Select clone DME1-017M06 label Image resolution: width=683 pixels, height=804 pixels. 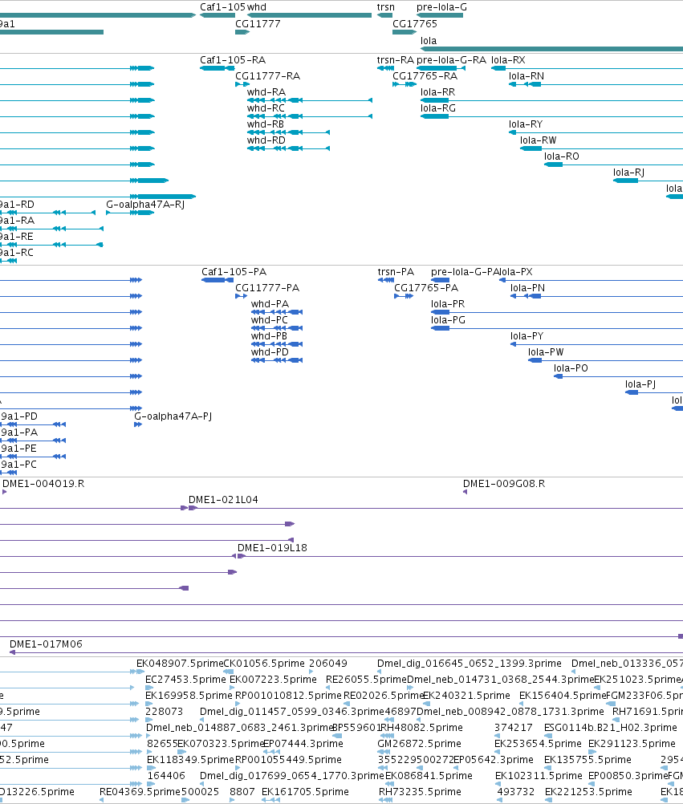pos(47,644)
